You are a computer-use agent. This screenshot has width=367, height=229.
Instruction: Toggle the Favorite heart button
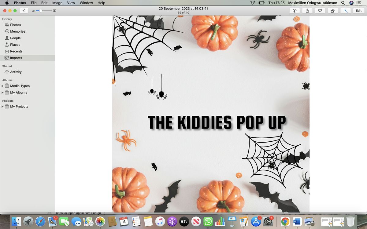click(x=320, y=11)
